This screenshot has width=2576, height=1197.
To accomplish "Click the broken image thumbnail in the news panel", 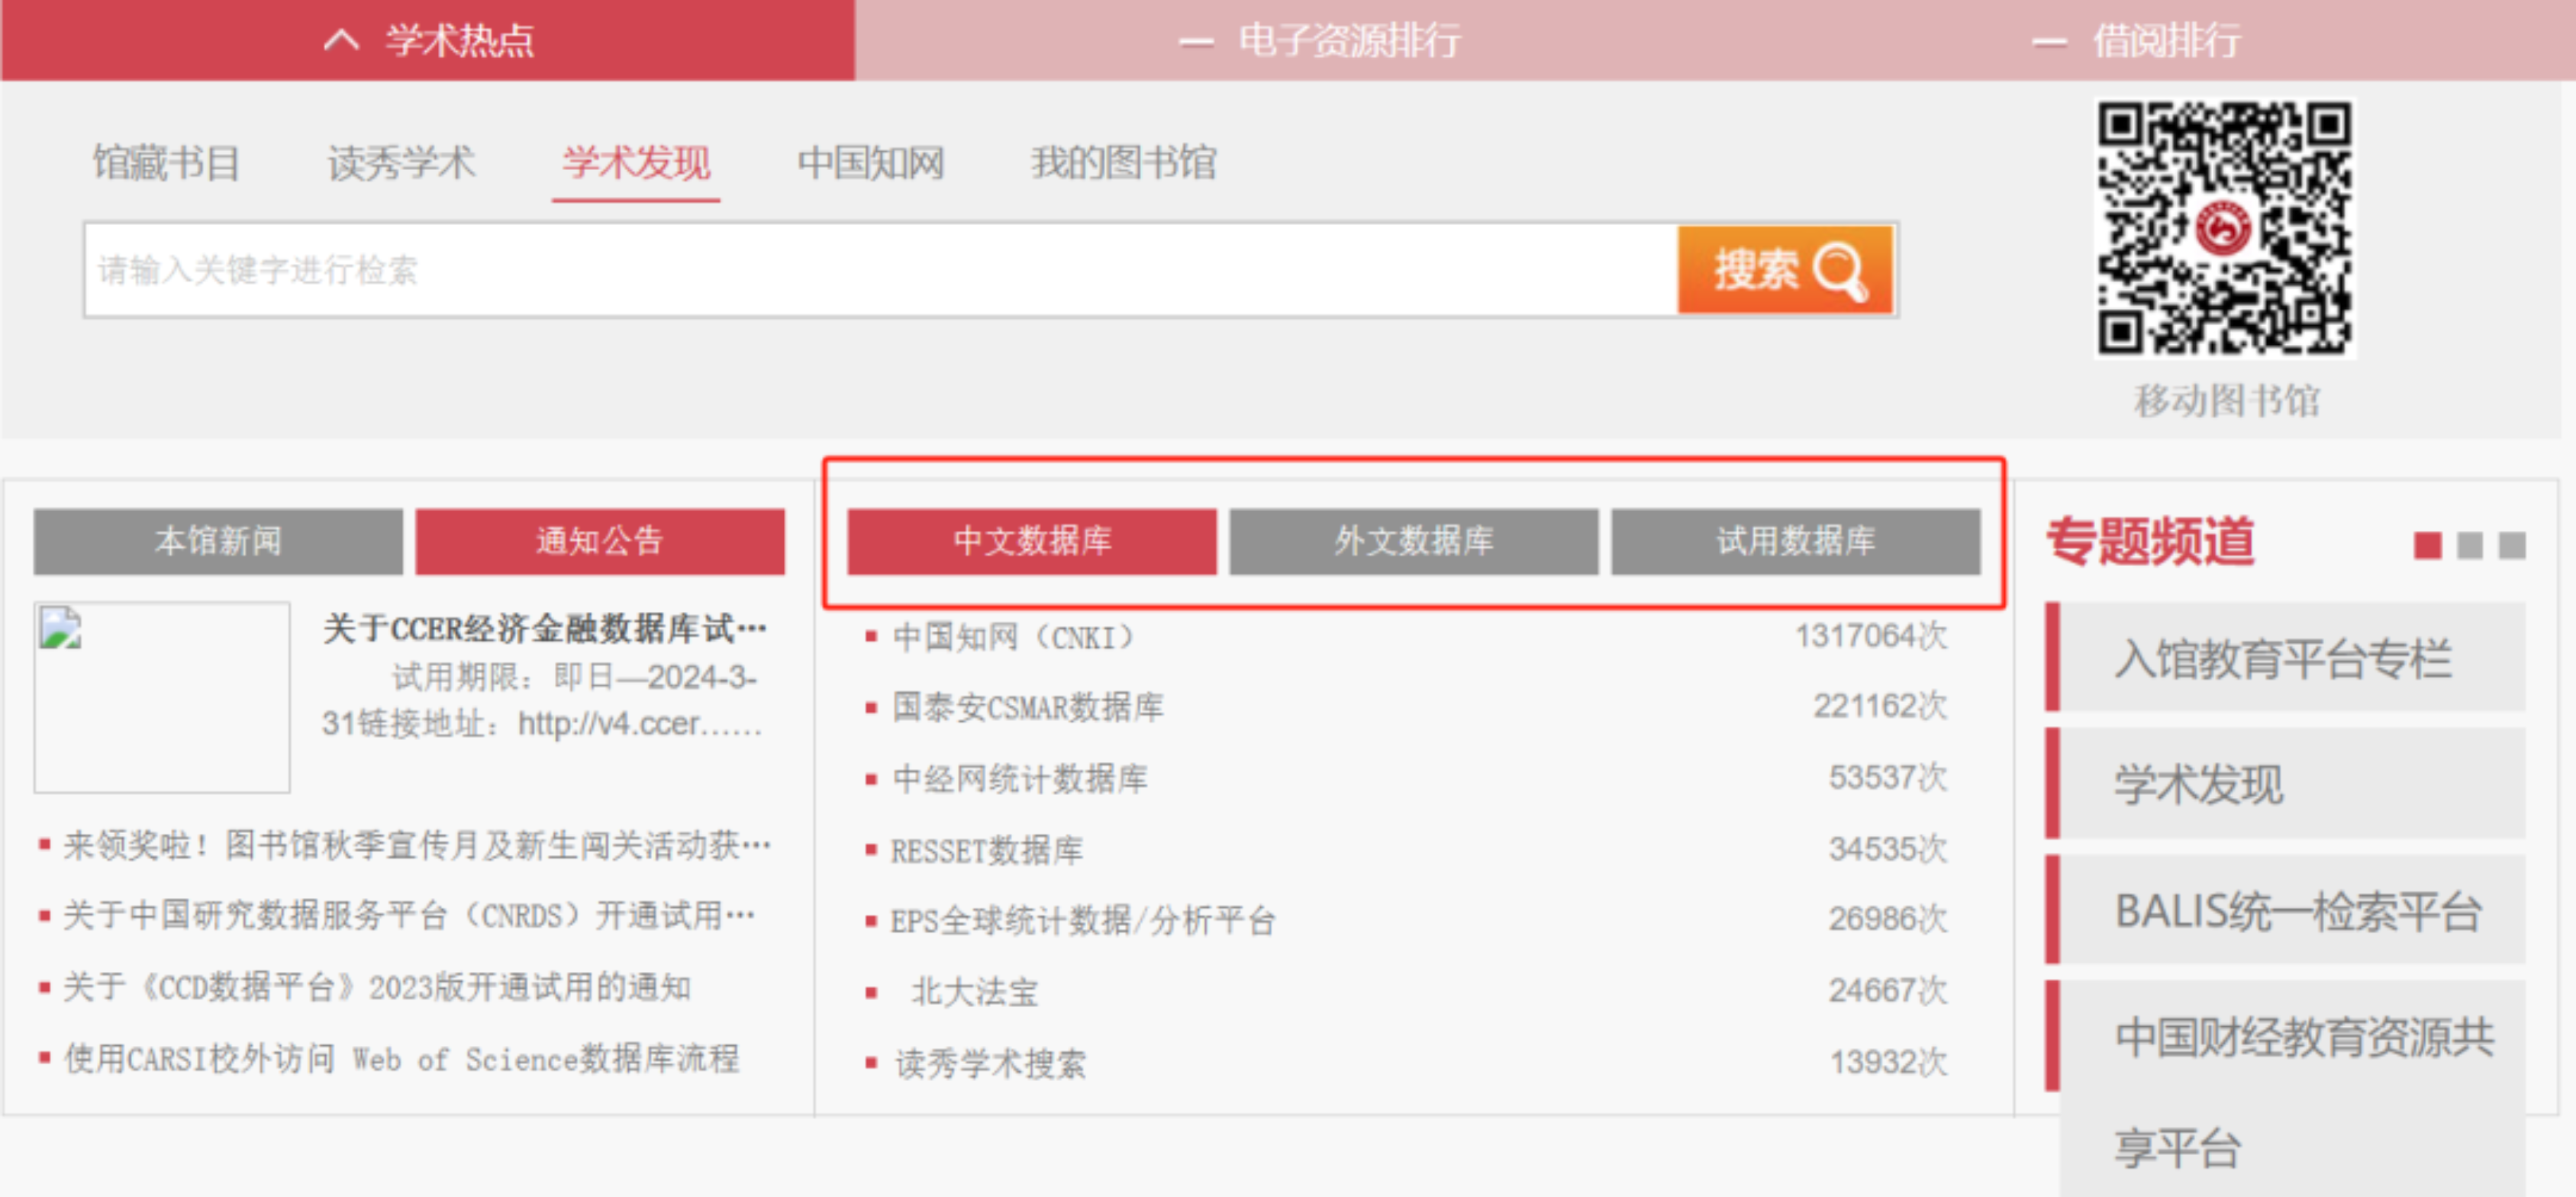I will (x=161, y=697).
